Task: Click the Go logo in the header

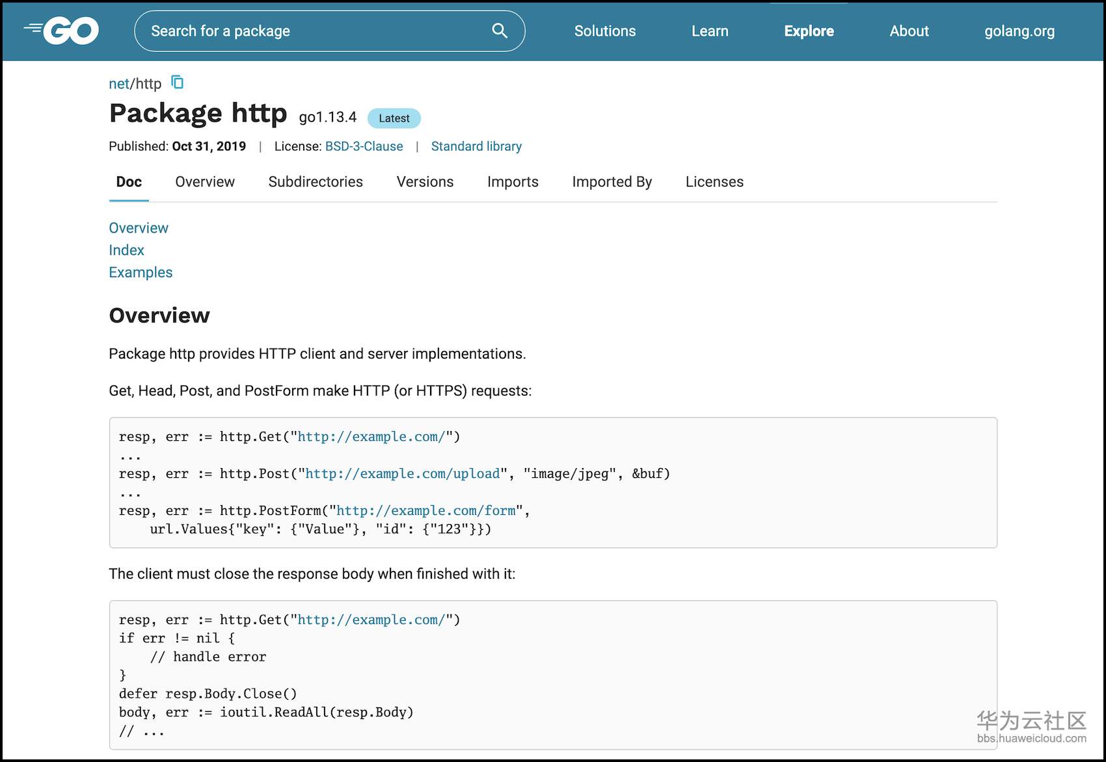Action: click(61, 29)
